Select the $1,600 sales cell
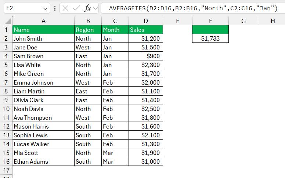Image resolution: width=285 pixels, height=178 pixels. (x=146, y=126)
